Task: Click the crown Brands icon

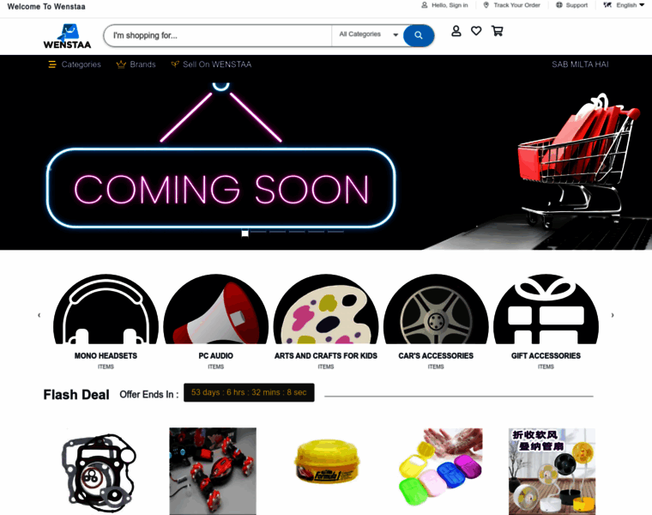Action: [121, 64]
